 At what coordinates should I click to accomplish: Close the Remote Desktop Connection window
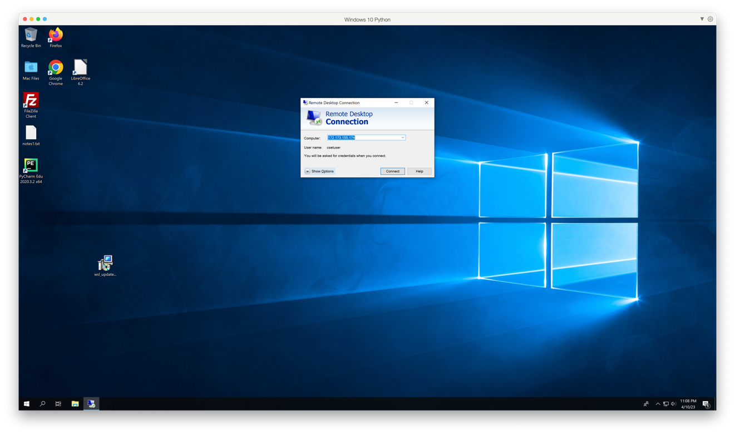(427, 102)
